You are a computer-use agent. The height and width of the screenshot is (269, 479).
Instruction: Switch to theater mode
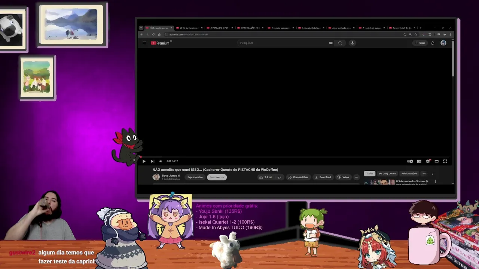436,161
